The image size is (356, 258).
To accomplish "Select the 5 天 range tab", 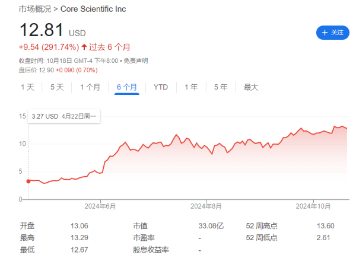I will click(57, 87).
